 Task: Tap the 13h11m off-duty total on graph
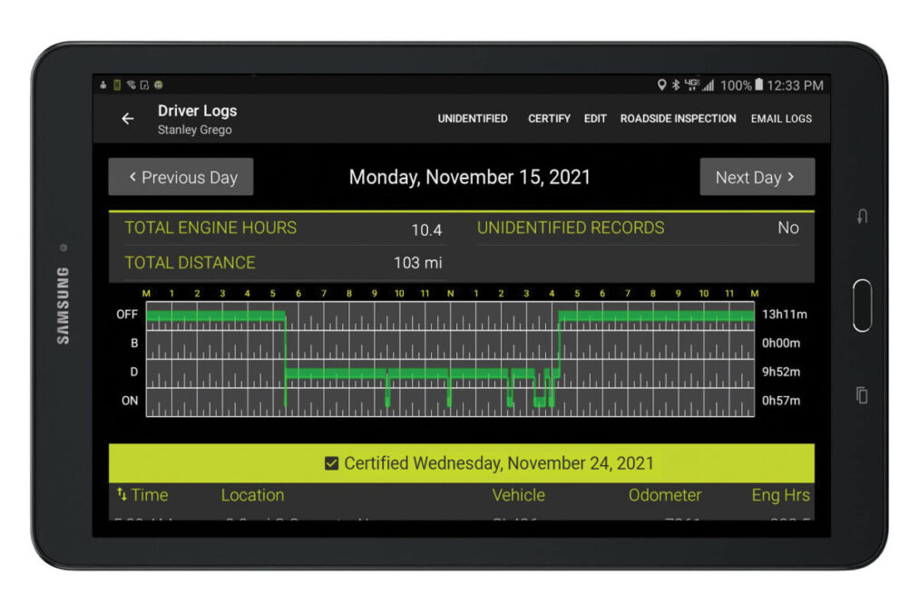pos(785,315)
